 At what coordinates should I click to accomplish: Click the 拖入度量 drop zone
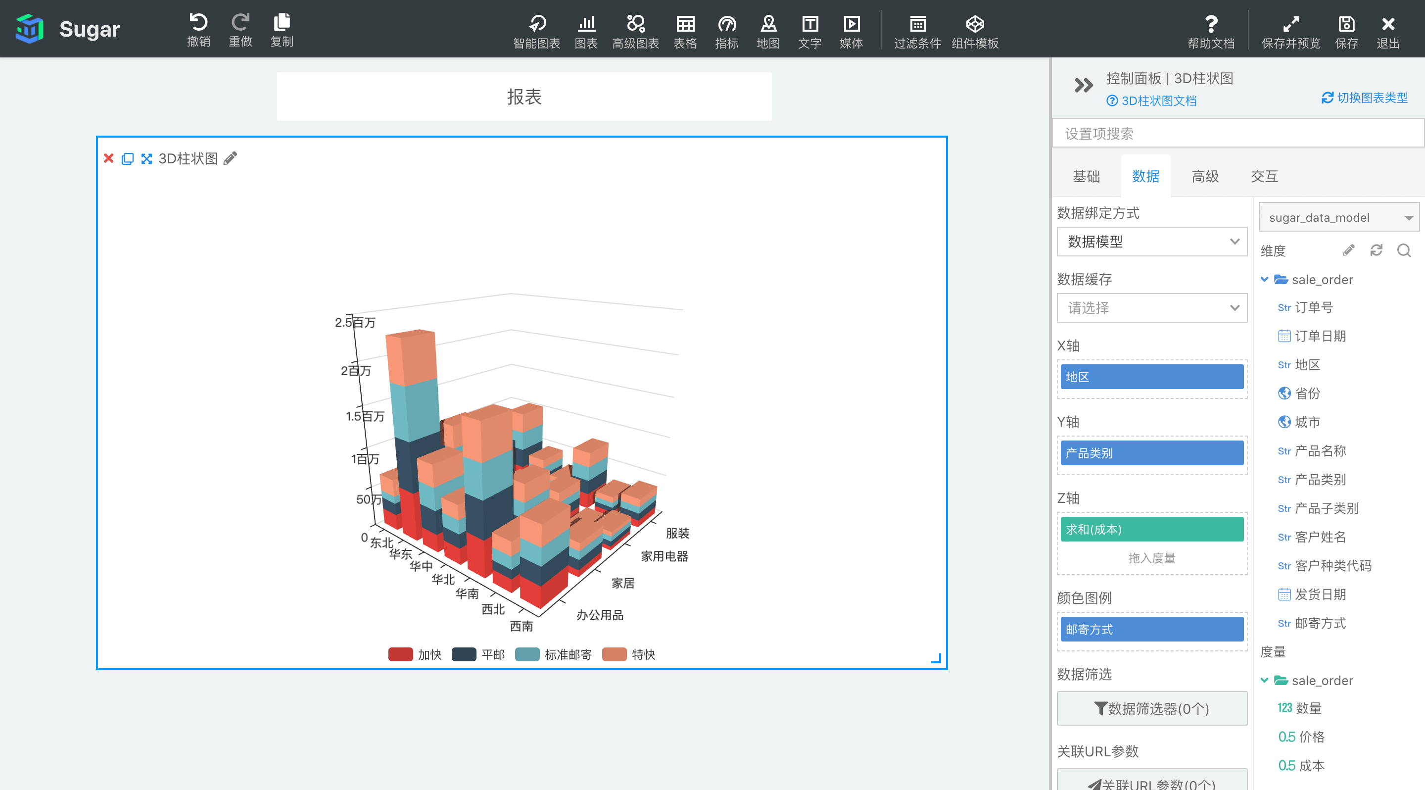coord(1152,558)
